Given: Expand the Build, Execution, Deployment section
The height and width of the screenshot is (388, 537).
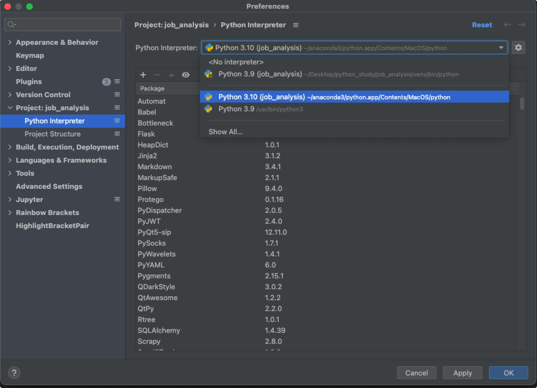Looking at the screenshot, I should pyautogui.click(x=10, y=147).
